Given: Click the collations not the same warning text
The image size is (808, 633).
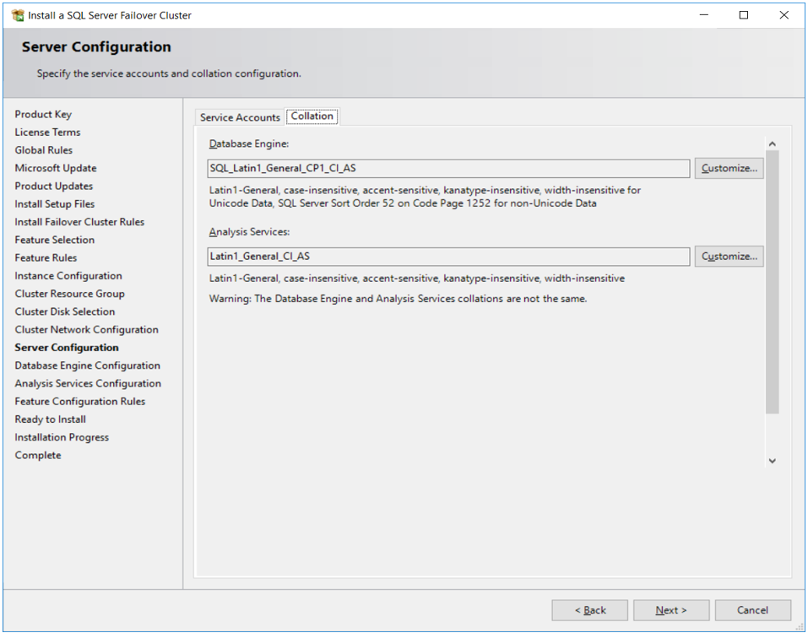Looking at the screenshot, I should coord(398,299).
